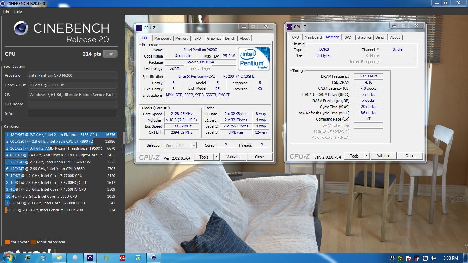Open Action Center flag tray icon
This screenshot has height=263, width=468.
pyautogui.click(x=409, y=258)
